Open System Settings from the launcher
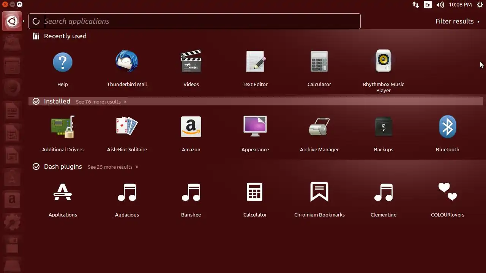Viewport: 486px width, 273px height. [x=12, y=221]
